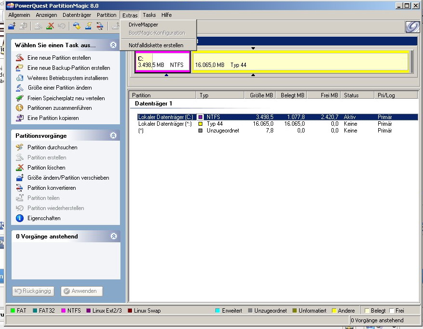Screen dimensions: 423x329
Task: Open 'Eigenschaften' for selected partition
Action: point(44,218)
